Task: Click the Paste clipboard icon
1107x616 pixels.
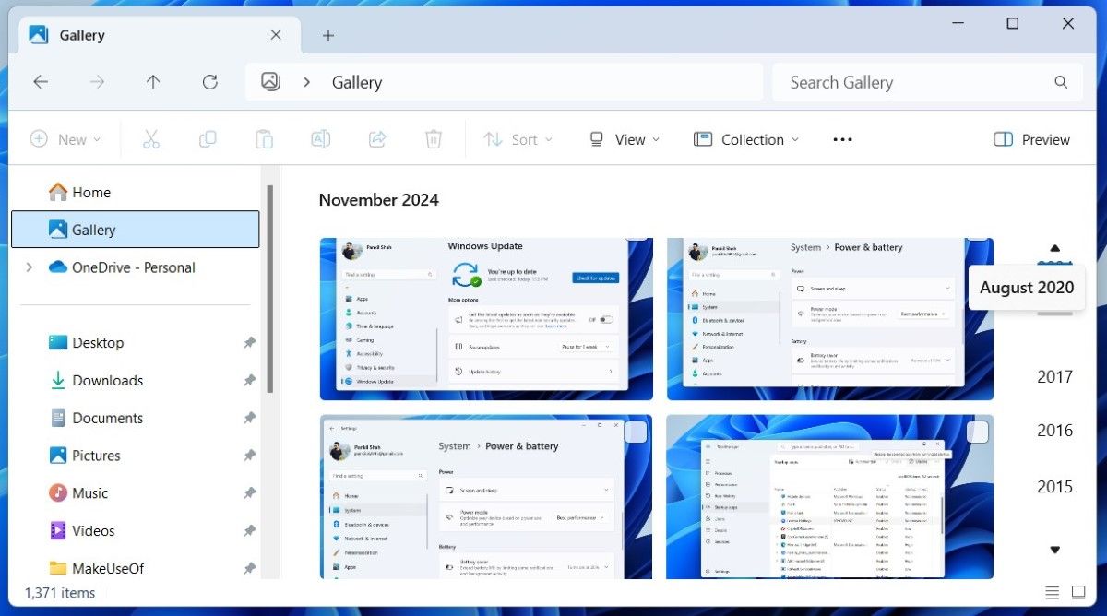Action: tap(264, 139)
